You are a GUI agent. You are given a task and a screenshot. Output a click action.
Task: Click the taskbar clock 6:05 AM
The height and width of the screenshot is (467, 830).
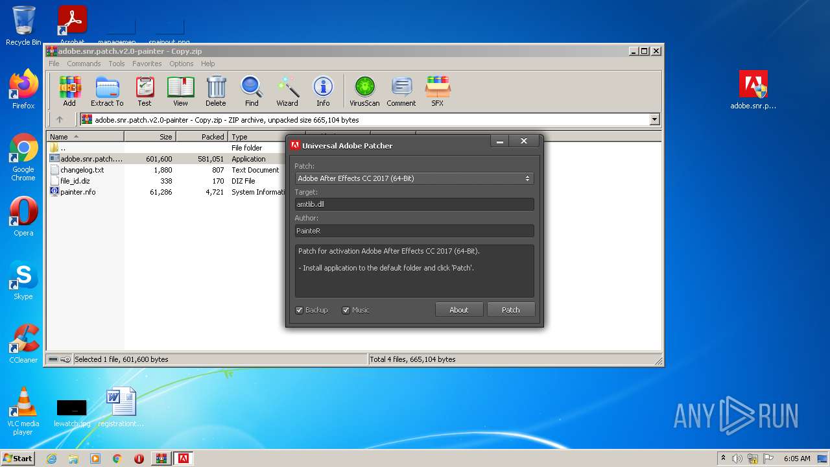click(797, 459)
